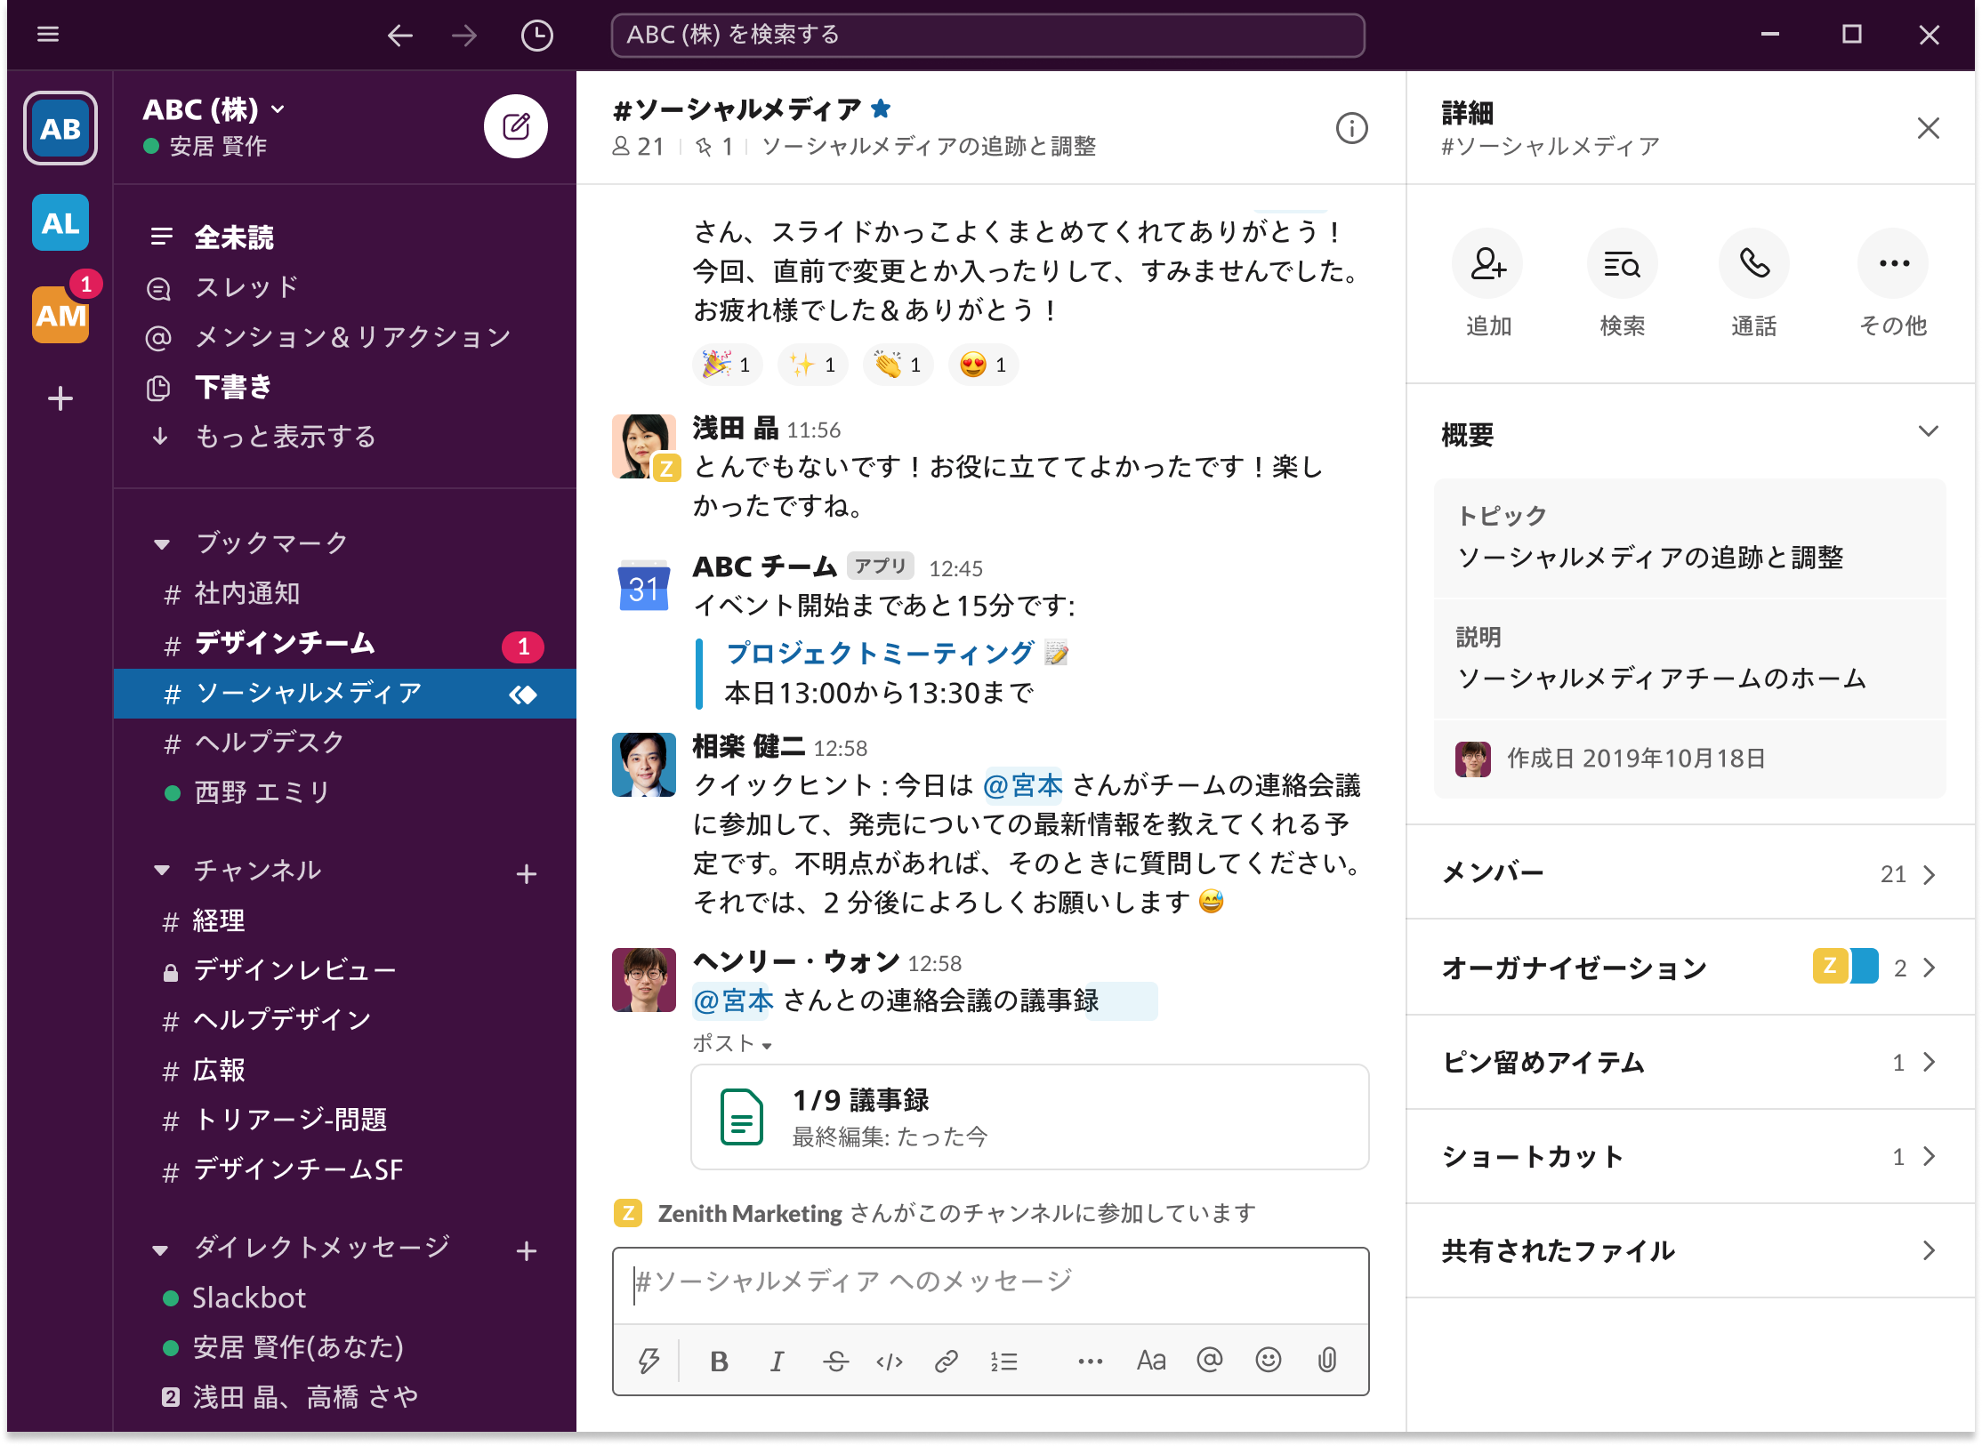This screenshot has height=1446, width=1982.
Task: Open スレッド (threads)
Action: [345, 287]
